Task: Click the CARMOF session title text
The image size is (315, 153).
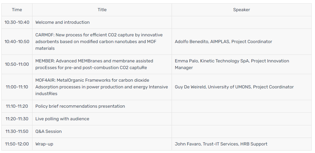Action: (x=99, y=42)
